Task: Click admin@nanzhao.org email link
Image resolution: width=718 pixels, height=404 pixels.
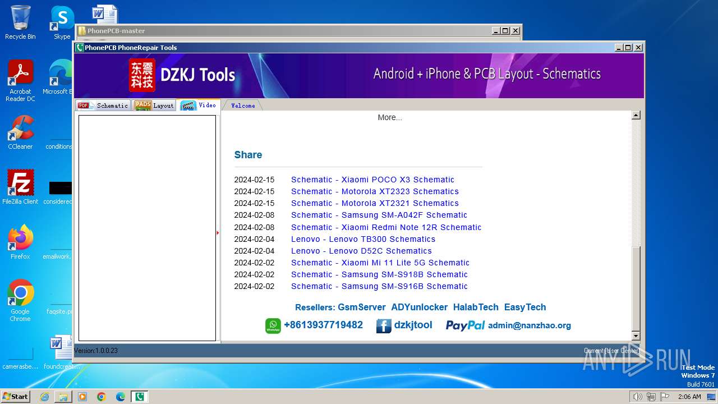Action: 530,325
